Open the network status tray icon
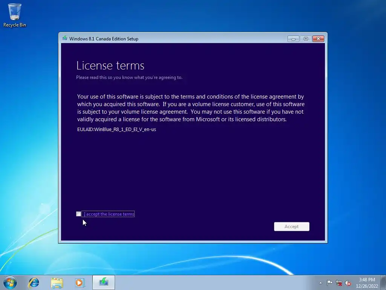 pyautogui.click(x=339, y=283)
